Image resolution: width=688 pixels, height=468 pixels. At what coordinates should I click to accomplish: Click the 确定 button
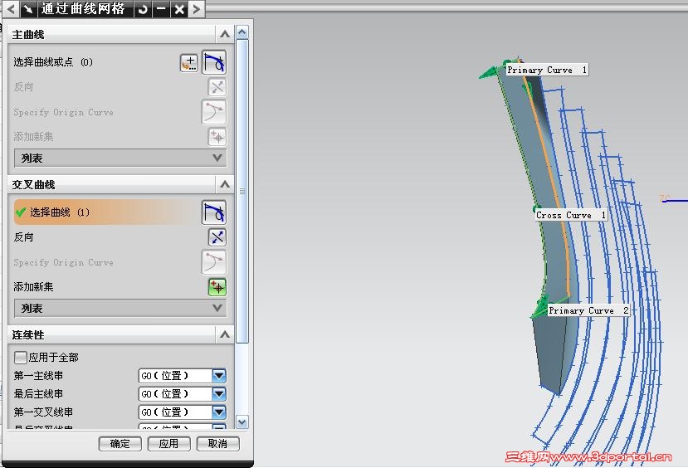point(120,444)
